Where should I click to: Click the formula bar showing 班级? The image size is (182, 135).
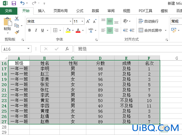128,49
